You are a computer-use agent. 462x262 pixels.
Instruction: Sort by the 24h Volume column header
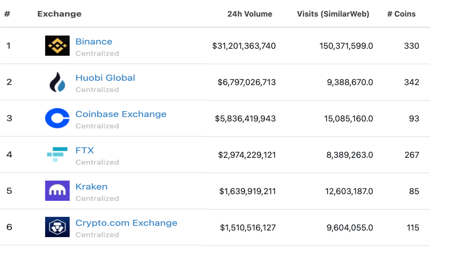250,14
